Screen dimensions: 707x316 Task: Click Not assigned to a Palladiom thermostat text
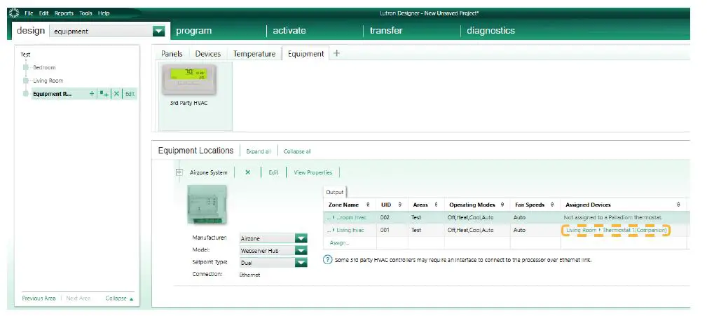coord(613,217)
